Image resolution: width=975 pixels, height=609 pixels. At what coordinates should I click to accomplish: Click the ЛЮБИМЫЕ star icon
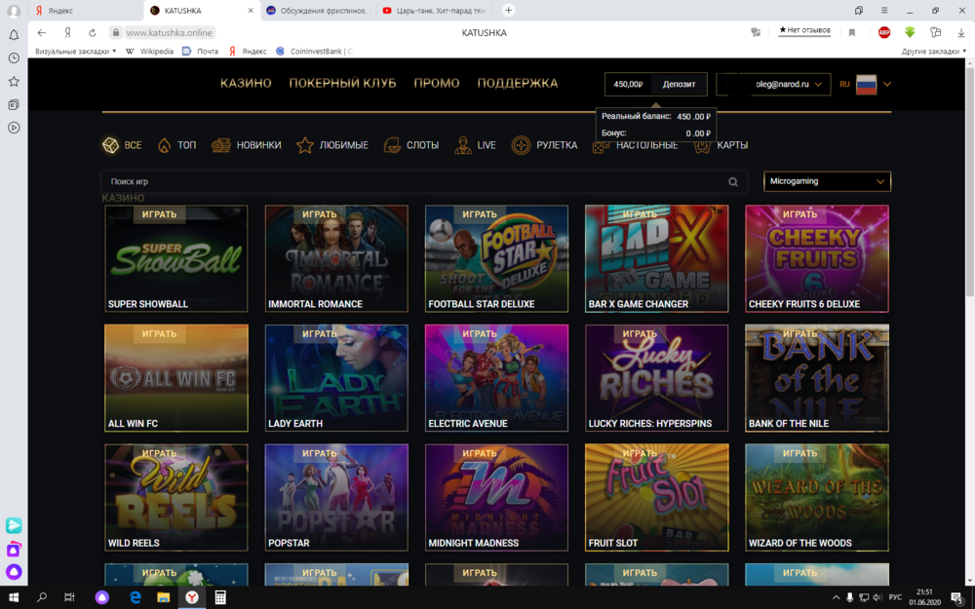click(304, 145)
